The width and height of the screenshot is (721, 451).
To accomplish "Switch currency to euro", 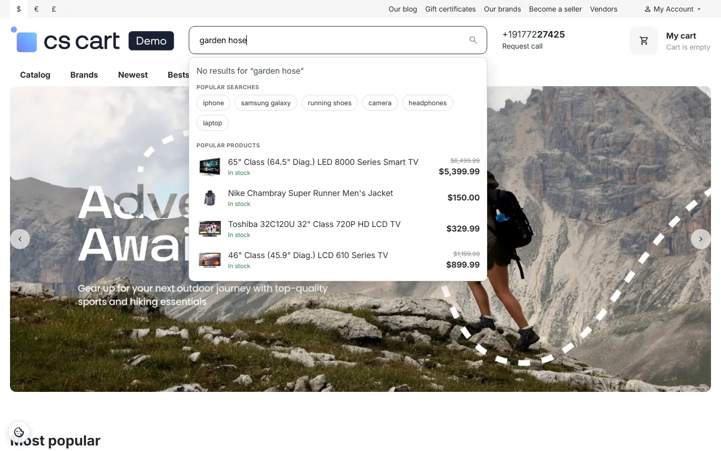I will pos(37,9).
